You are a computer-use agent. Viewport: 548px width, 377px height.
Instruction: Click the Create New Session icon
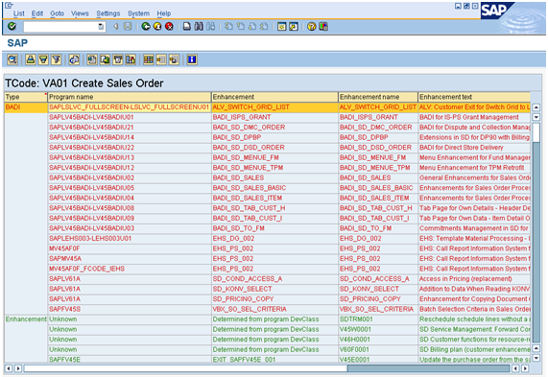pos(282,27)
